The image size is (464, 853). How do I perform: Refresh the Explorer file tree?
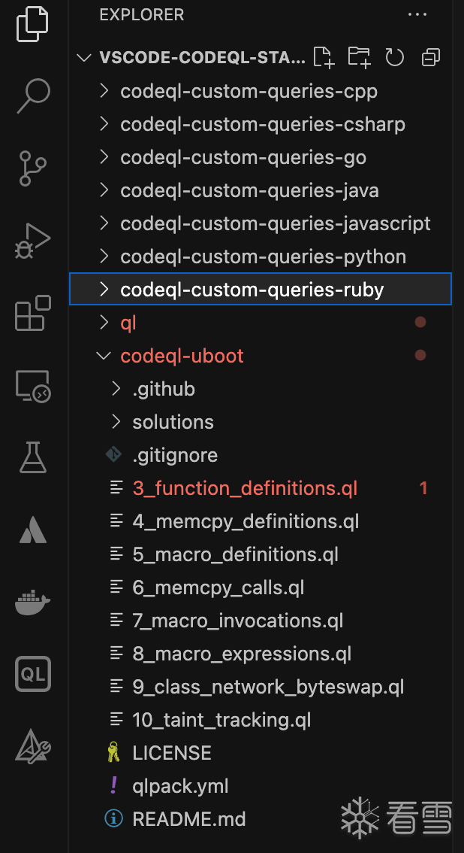[x=395, y=57]
